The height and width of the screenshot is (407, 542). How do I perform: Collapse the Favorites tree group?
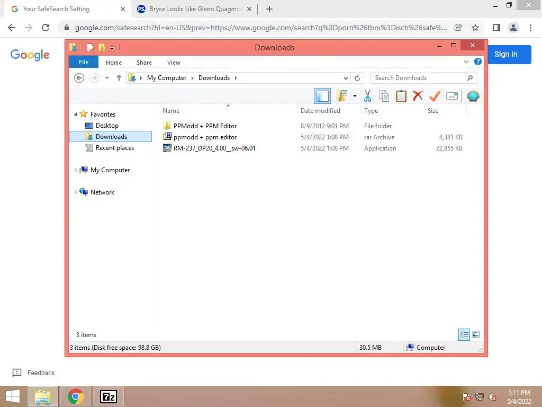76,114
